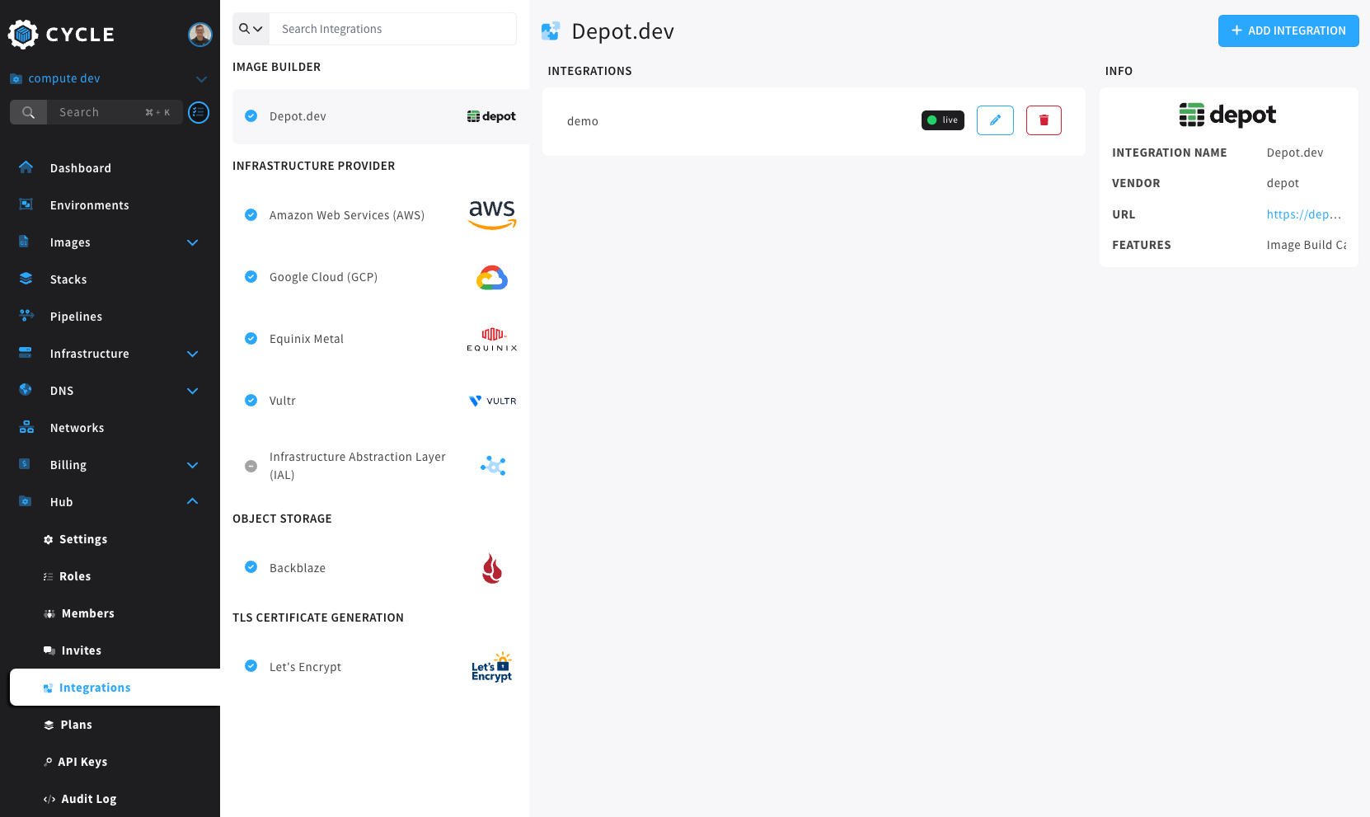The width and height of the screenshot is (1370, 817).
Task: Expand the DNS menu chevron
Action: click(193, 391)
